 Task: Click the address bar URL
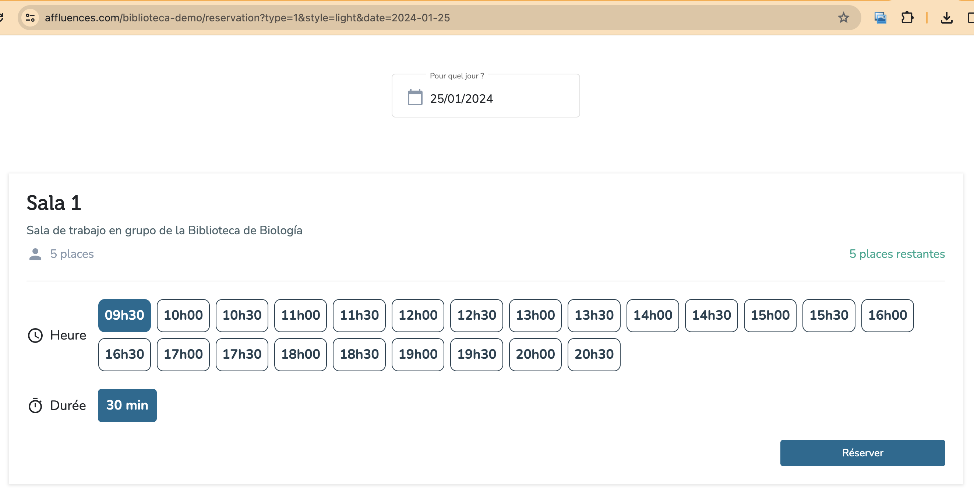[247, 18]
